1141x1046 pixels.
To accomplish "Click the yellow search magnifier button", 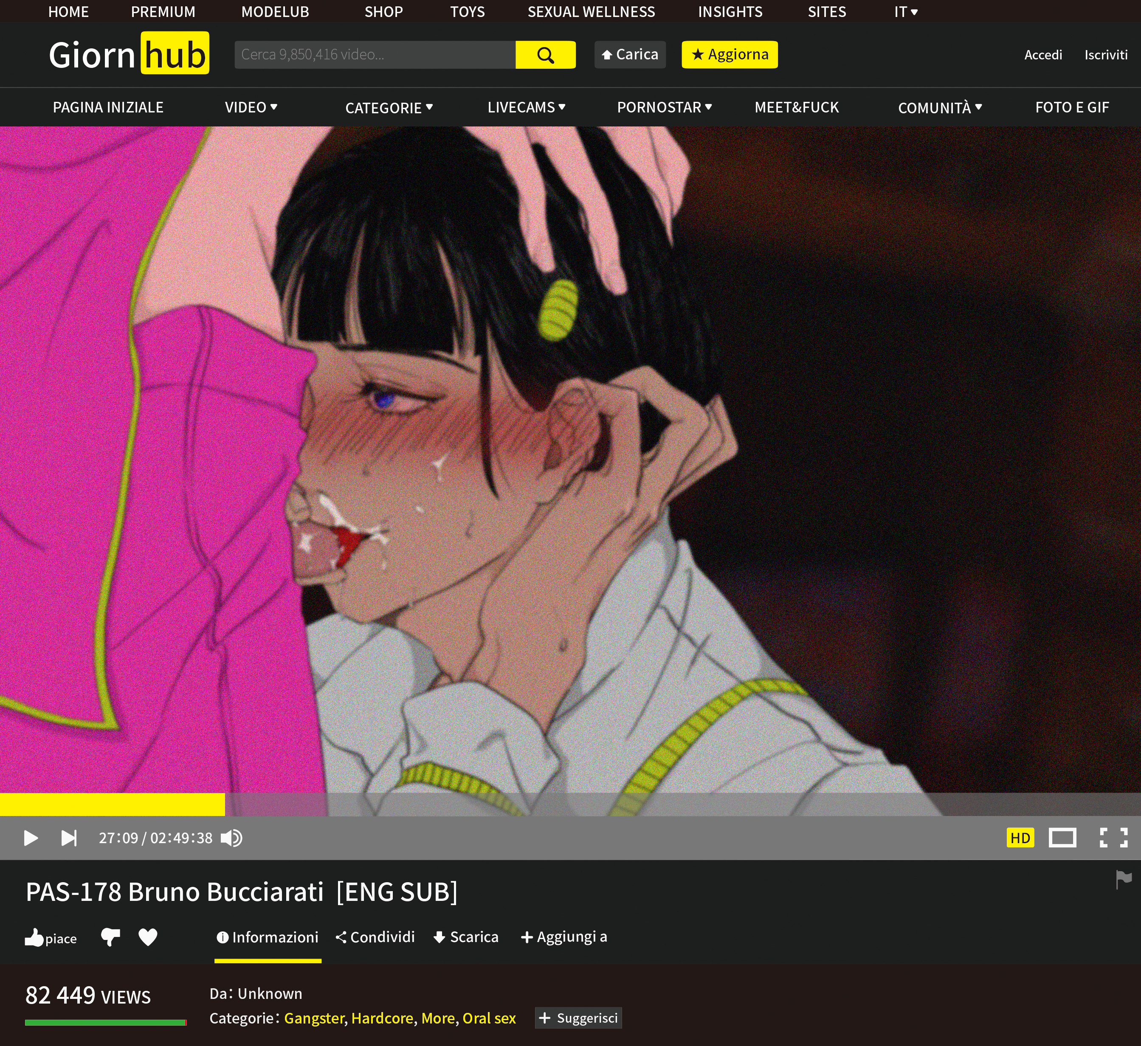I will click(x=545, y=55).
